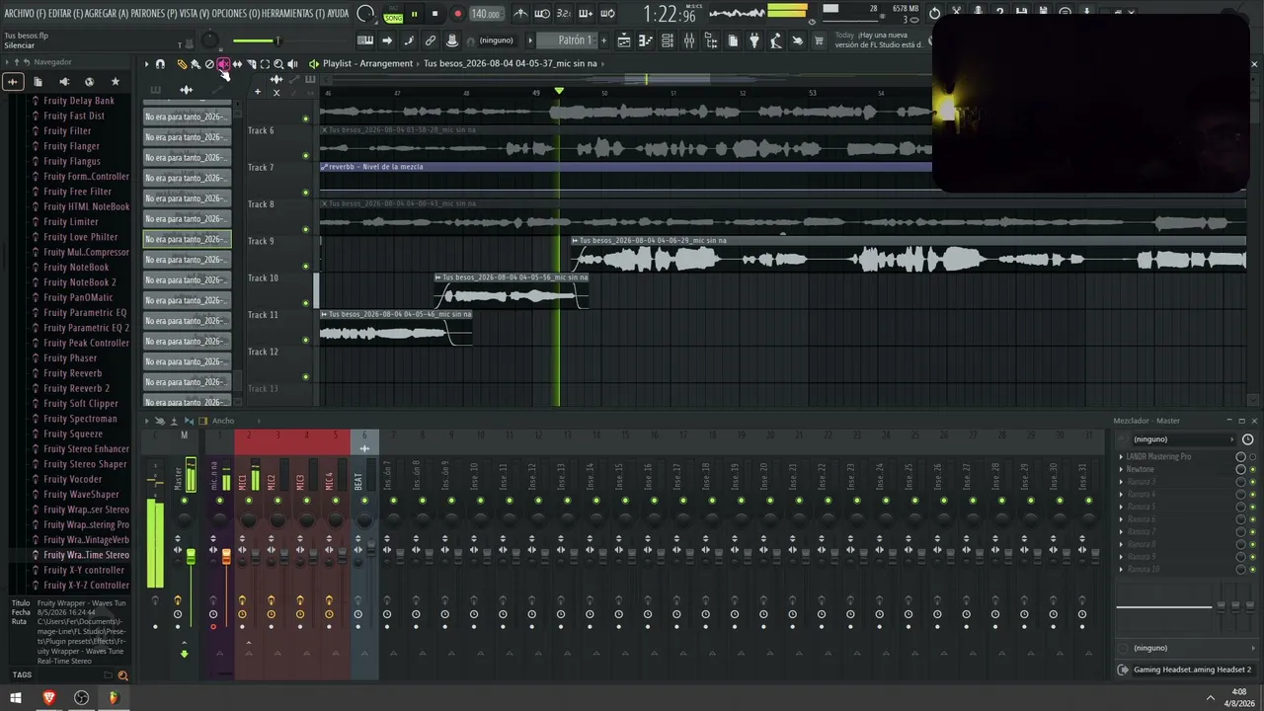Image resolution: width=1264 pixels, height=711 pixels.
Task: Add a new pattern with plus button
Action: coord(604,40)
